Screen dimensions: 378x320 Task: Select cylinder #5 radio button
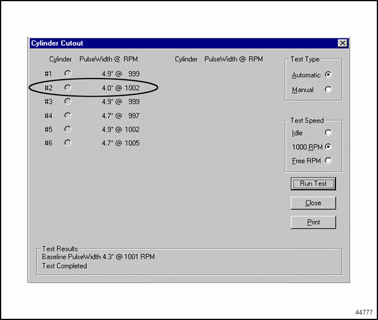coord(68,129)
